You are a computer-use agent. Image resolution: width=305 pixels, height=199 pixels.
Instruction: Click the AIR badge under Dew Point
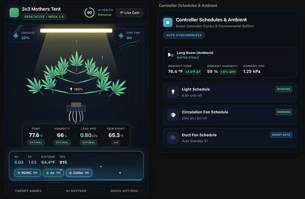pos(116,143)
